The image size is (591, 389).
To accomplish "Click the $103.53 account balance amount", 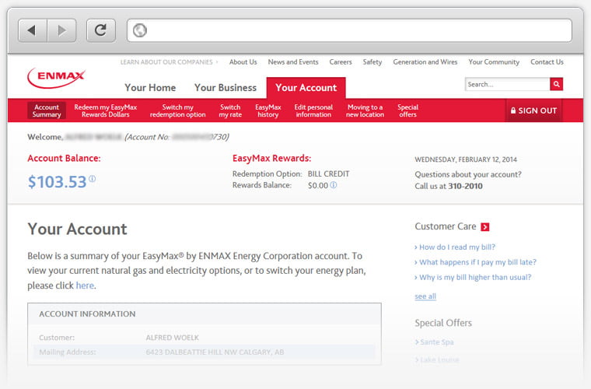I will click(x=58, y=182).
